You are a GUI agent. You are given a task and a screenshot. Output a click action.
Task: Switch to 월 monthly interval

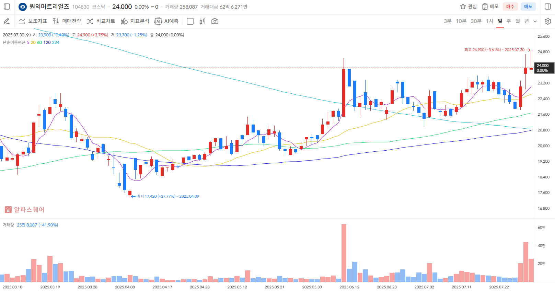[518, 21]
